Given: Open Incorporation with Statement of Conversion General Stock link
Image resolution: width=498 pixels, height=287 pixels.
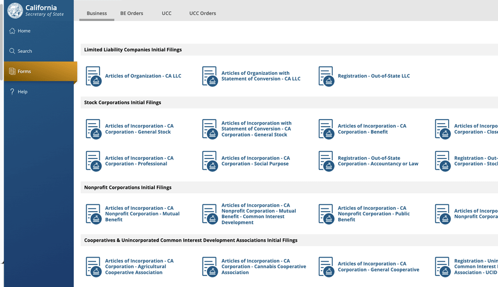Looking at the screenshot, I should [x=256, y=129].
